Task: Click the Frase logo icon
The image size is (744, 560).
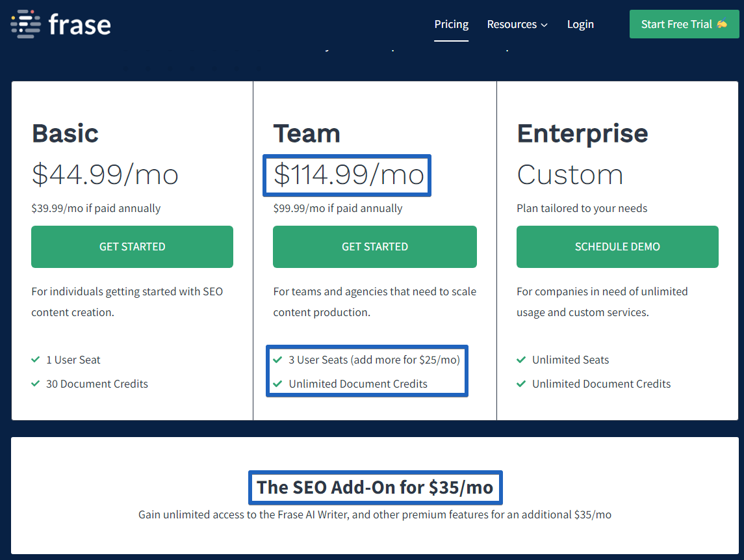Action: coord(25,24)
